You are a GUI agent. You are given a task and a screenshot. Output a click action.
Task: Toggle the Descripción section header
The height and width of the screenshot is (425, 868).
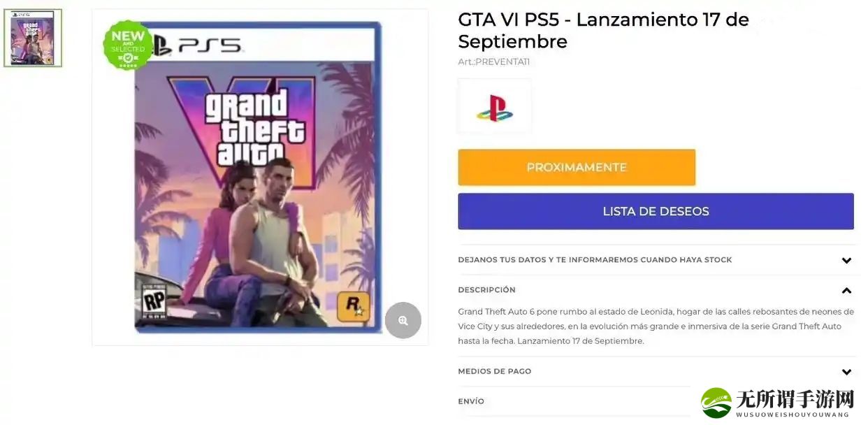[657, 290]
